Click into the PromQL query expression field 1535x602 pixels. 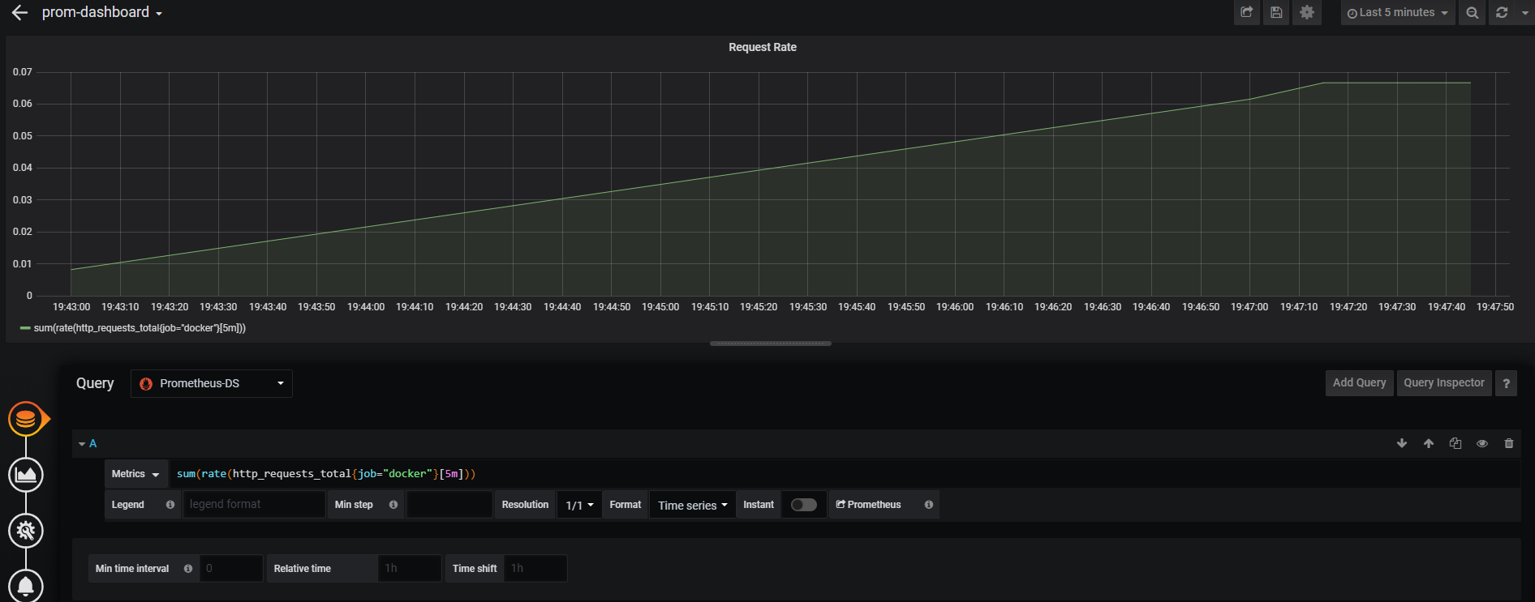844,474
